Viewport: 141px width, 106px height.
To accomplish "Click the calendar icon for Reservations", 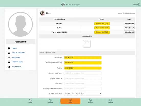I will (x=9, y=62).
